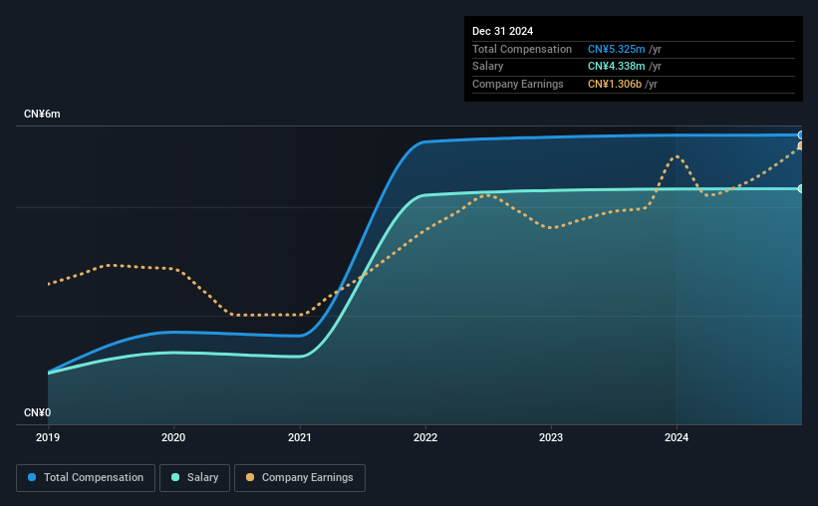Click the CN¥6m y-axis label

pyautogui.click(x=42, y=115)
